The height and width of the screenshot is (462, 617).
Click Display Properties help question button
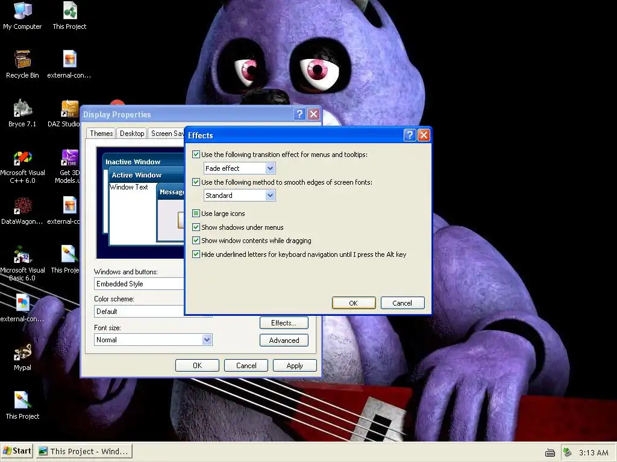click(x=299, y=114)
